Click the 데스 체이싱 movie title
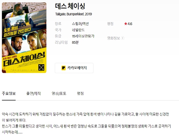 click(70, 6)
